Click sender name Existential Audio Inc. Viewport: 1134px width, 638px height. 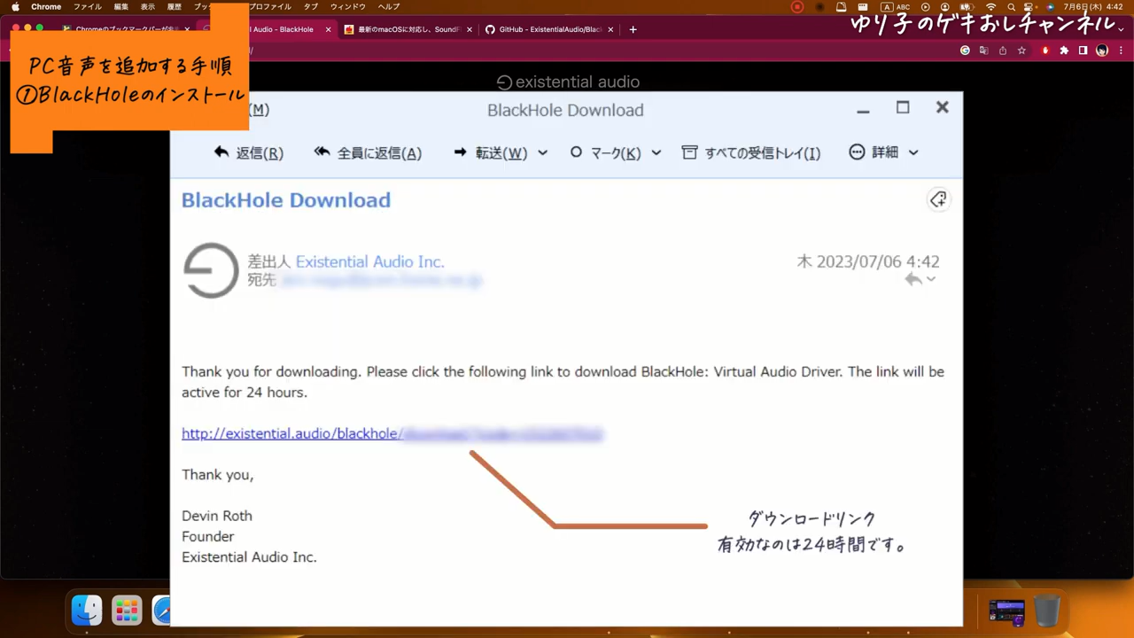coord(369,261)
